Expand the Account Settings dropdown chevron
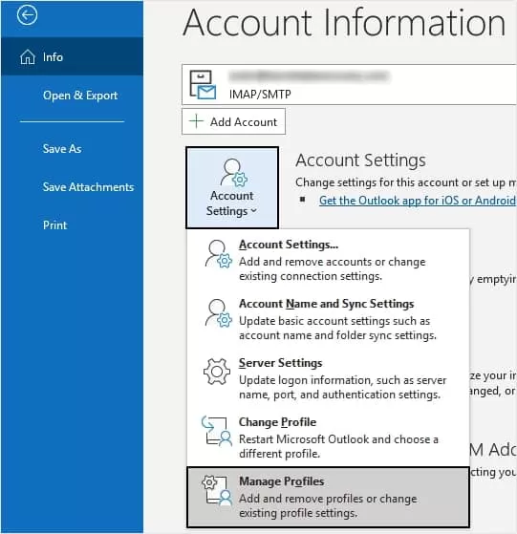517x534 pixels. (x=254, y=211)
